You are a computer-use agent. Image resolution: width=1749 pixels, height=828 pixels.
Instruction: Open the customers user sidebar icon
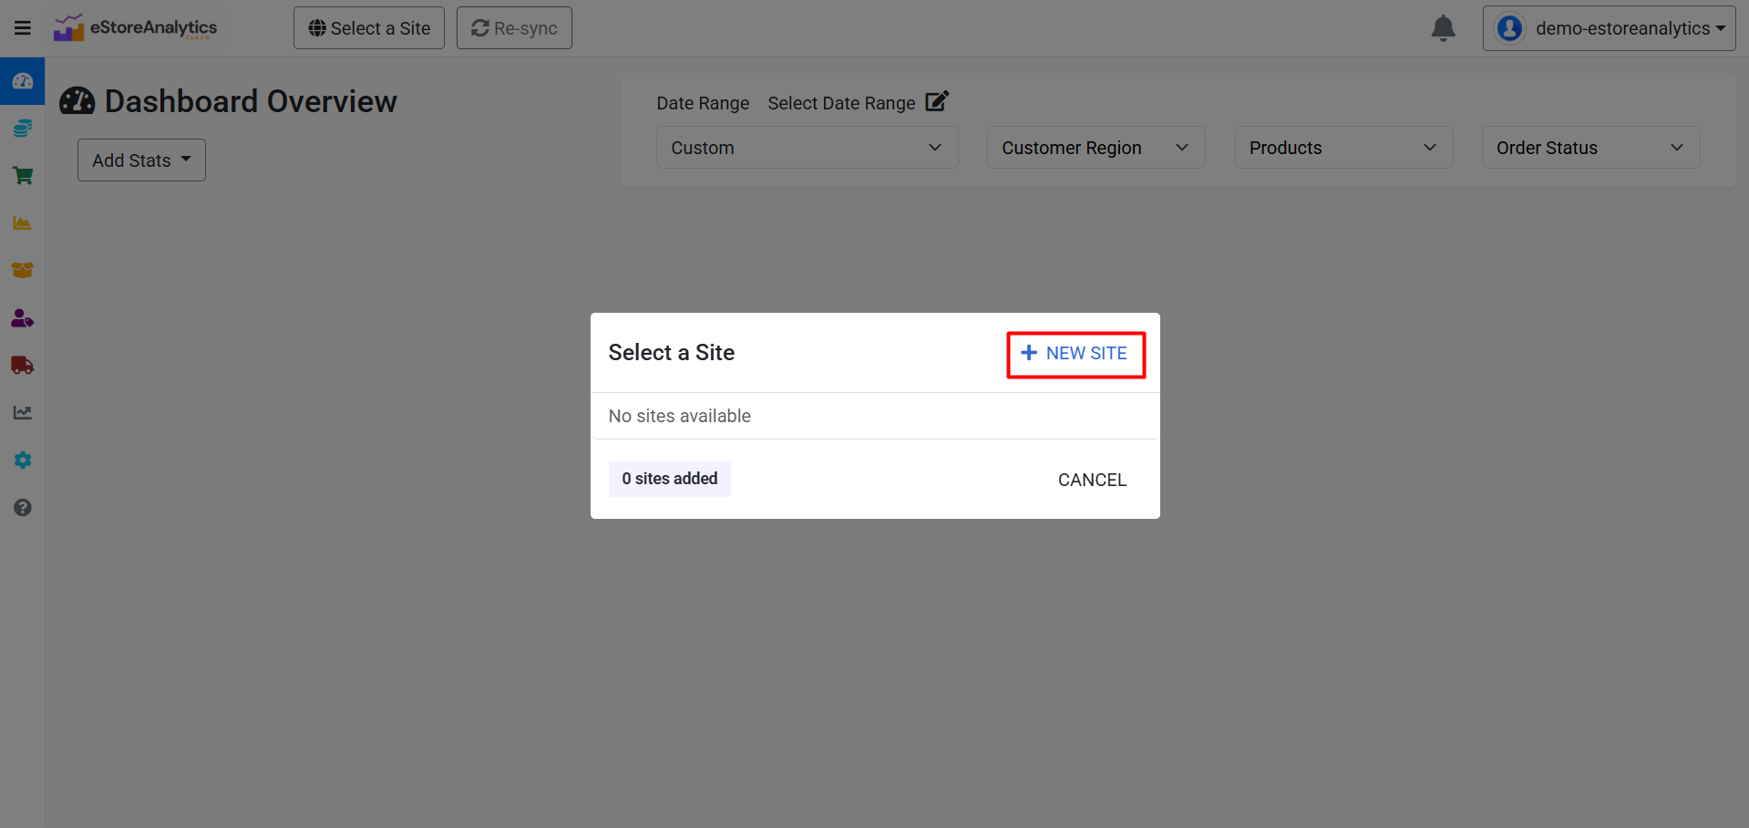(23, 318)
